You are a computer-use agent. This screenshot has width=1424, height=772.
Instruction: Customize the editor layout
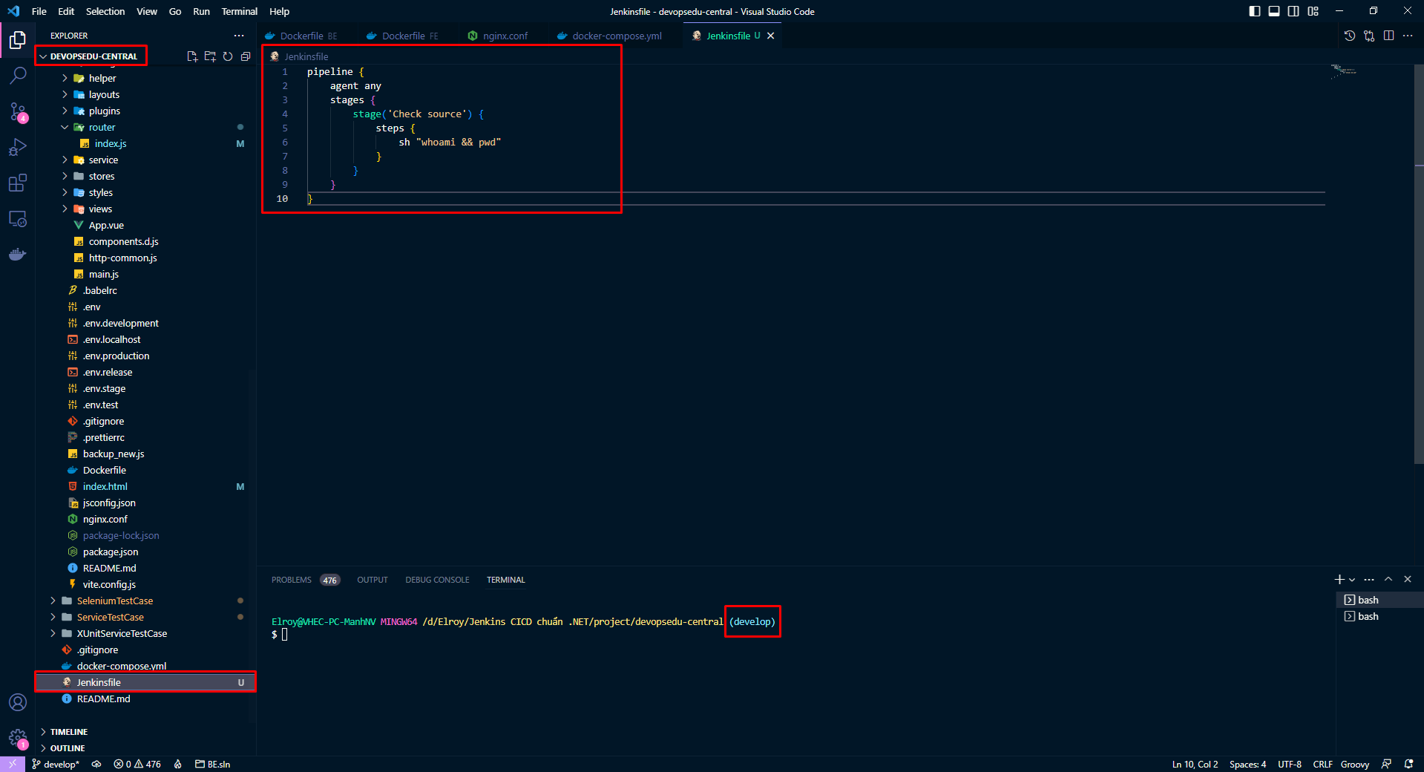click(1313, 11)
